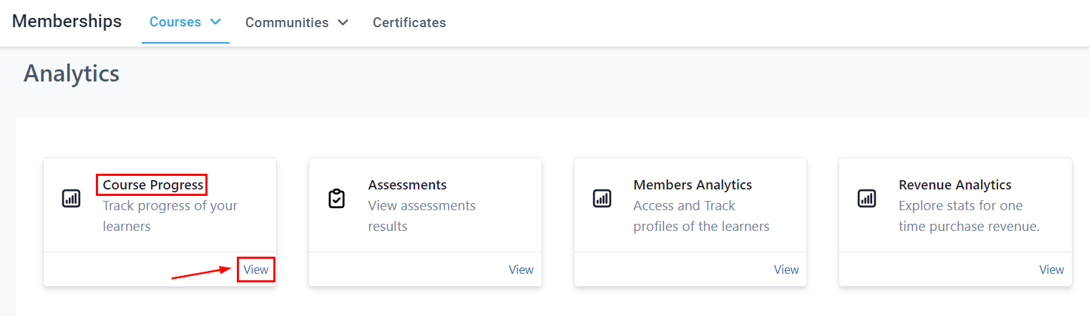
Task: Select the Revenue Analytics card title
Action: (954, 185)
